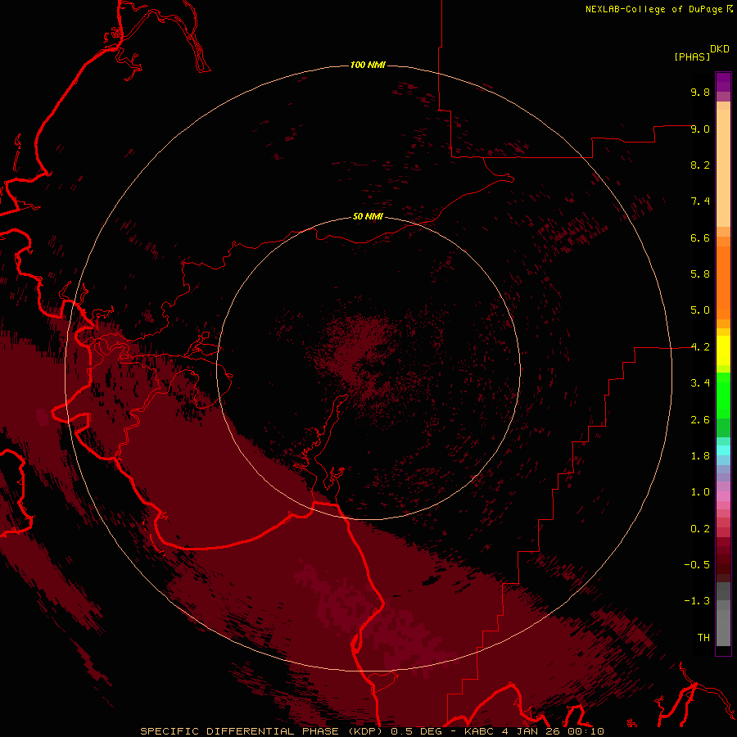The width and height of the screenshot is (737, 737).
Task: Click the 100 NMI range ring label
Action: click(368, 65)
